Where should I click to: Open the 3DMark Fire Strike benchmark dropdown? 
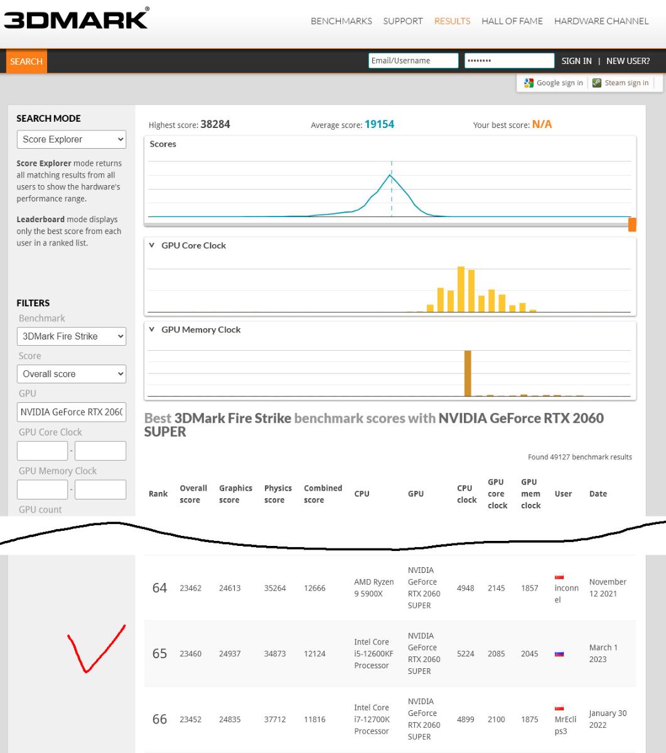click(71, 336)
